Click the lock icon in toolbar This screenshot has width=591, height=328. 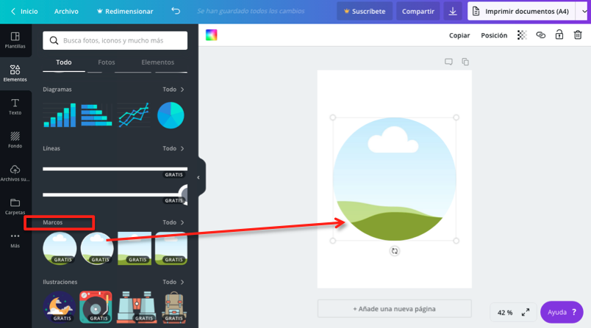tap(559, 34)
